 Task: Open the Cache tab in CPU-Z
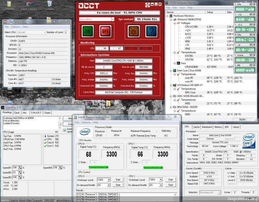[x=196, y=127]
